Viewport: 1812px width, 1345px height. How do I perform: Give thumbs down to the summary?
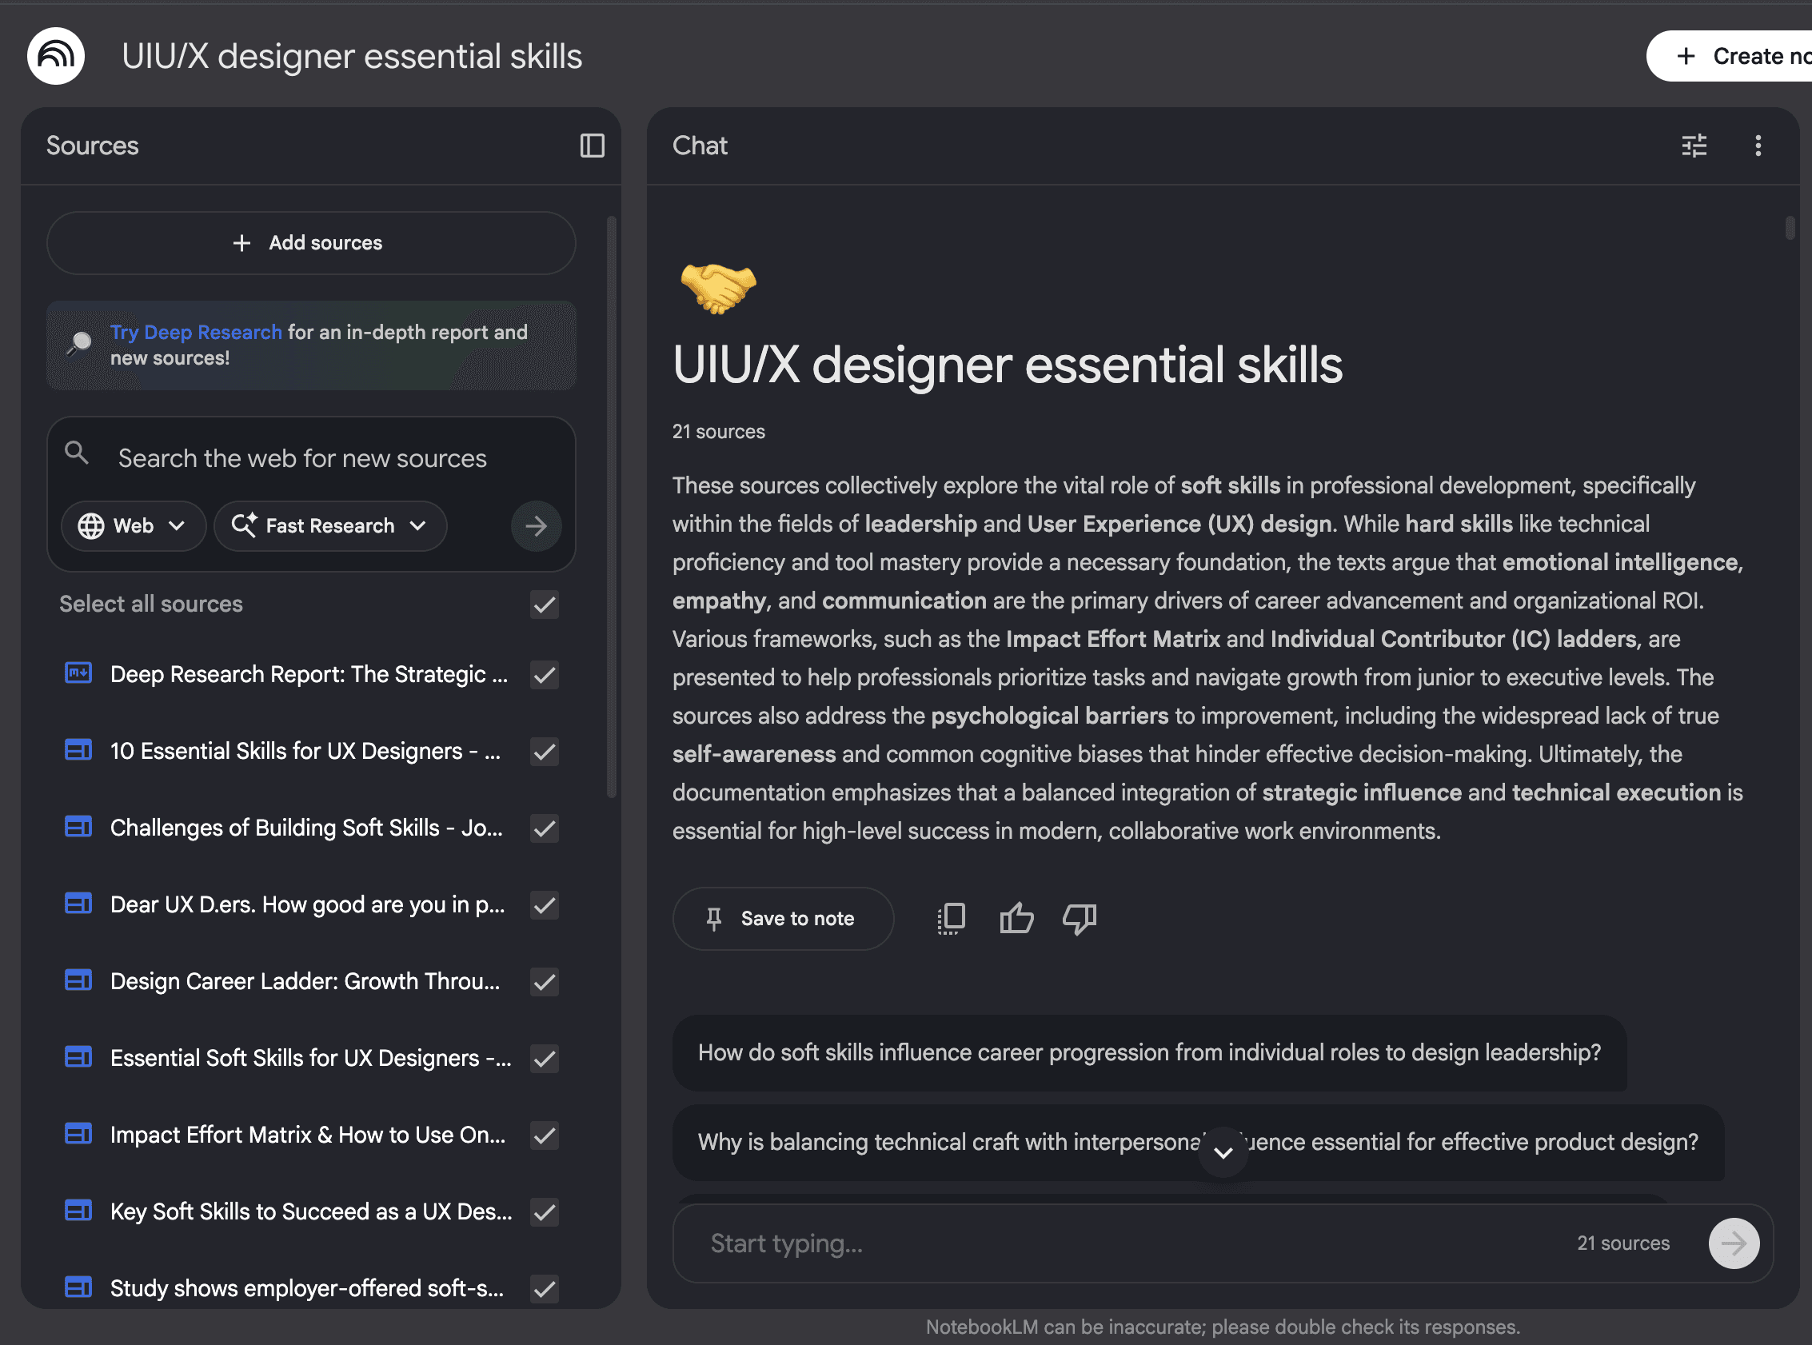1080,918
